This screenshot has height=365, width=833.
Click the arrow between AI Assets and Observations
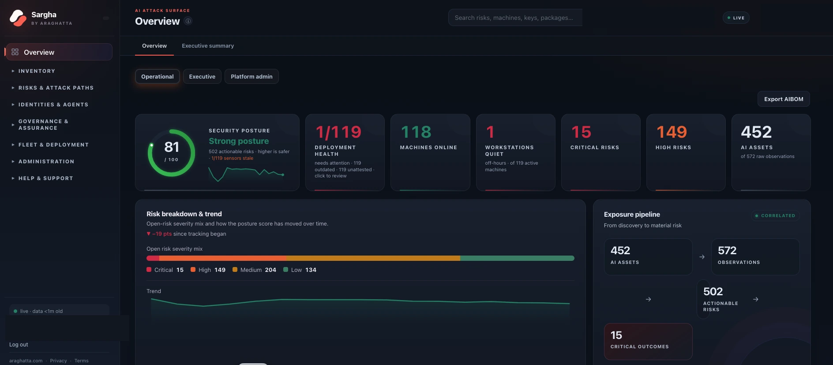pos(702,257)
